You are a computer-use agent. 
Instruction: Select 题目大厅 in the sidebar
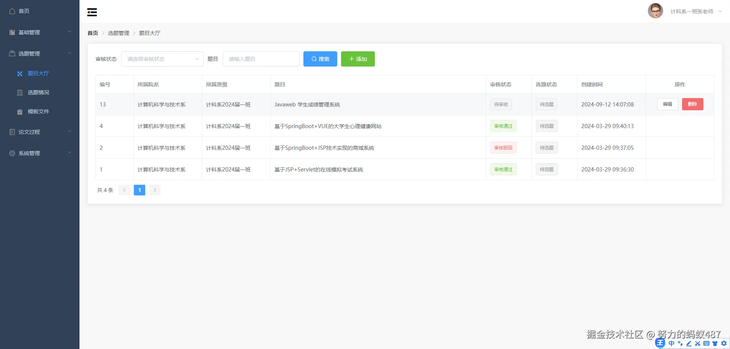pyautogui.click(x=40, y=73)
